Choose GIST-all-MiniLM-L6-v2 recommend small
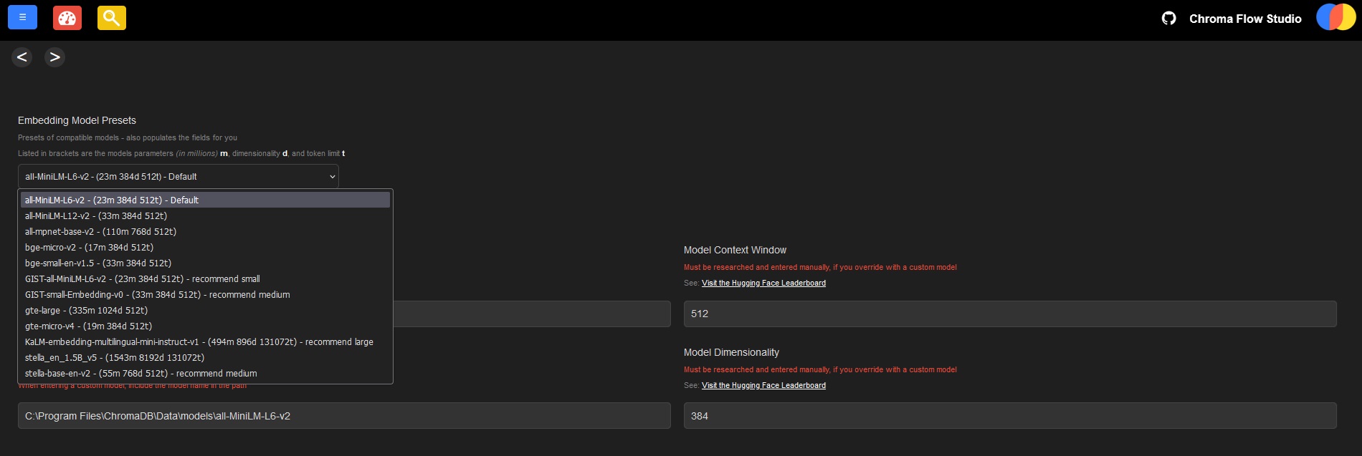This screenshot has width=1362, height=456. point(205,278)
